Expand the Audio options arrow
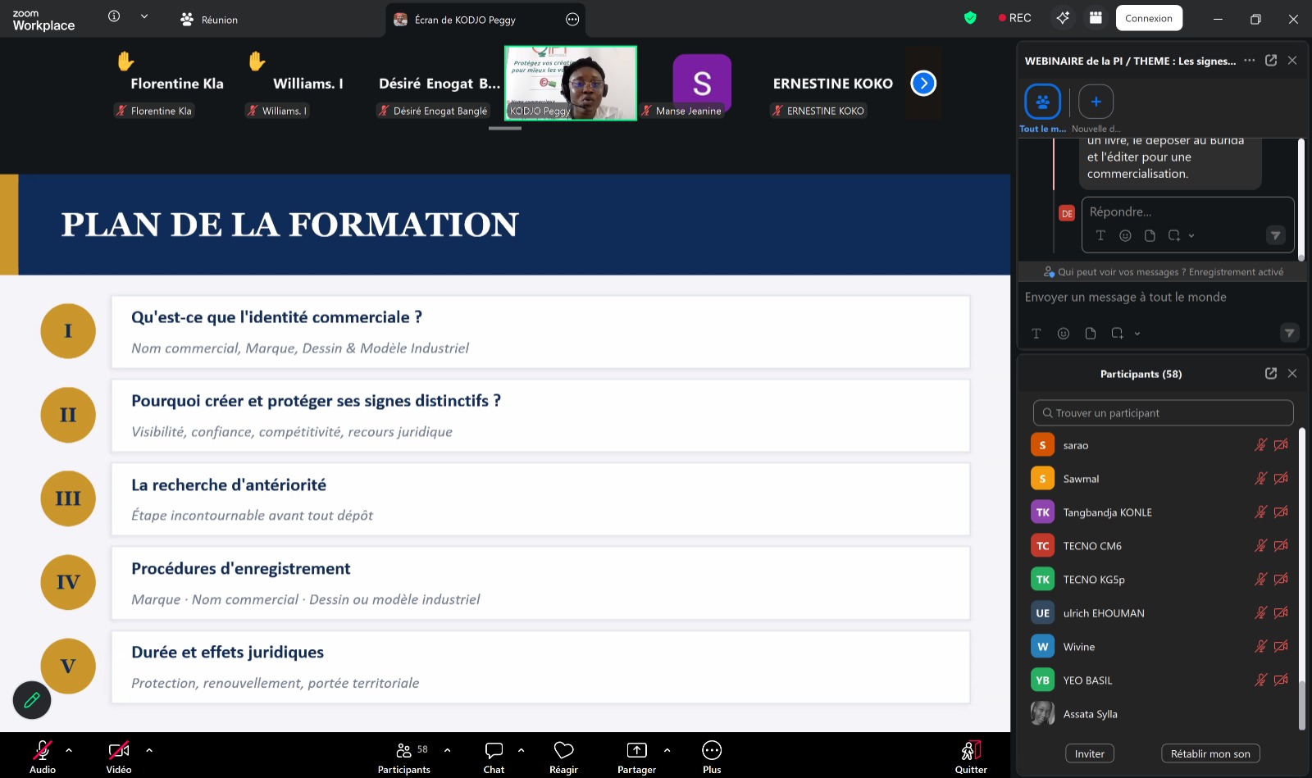Viewport: 1312px width, 778px height. point(69,750)
